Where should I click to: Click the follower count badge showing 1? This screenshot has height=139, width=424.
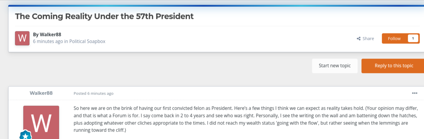413,38
